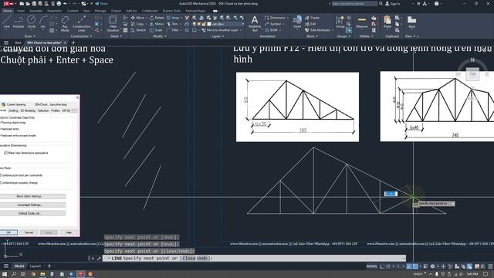494x278 pixels.
Task: Click the Base view icon
Action: (x=411, y=22)
